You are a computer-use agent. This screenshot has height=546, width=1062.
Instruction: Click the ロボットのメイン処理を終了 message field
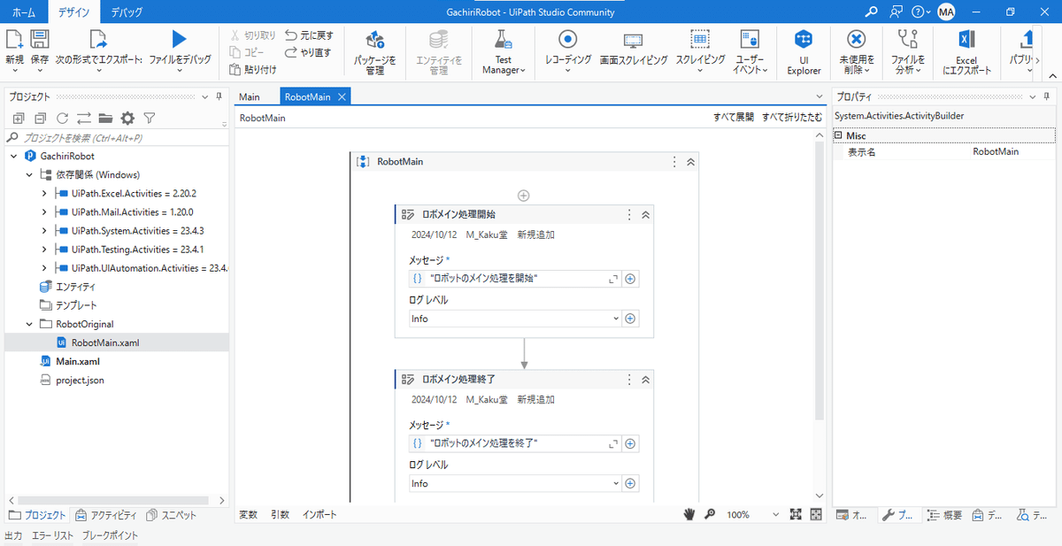point(514,442)
